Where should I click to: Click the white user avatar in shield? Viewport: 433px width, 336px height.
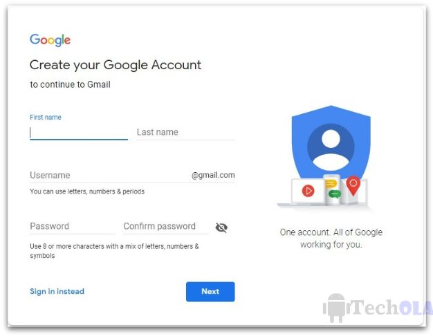331,149
